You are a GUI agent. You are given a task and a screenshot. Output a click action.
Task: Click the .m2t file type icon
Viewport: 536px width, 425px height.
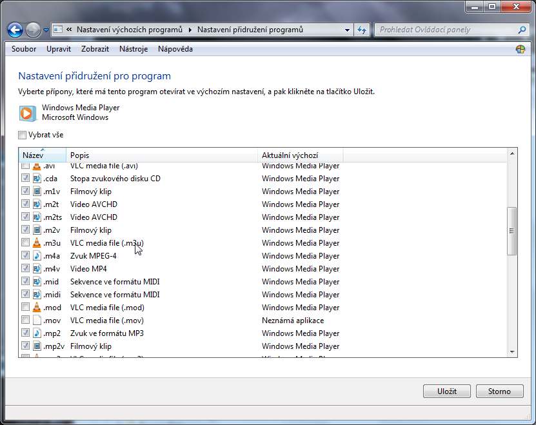coord(37,204)
